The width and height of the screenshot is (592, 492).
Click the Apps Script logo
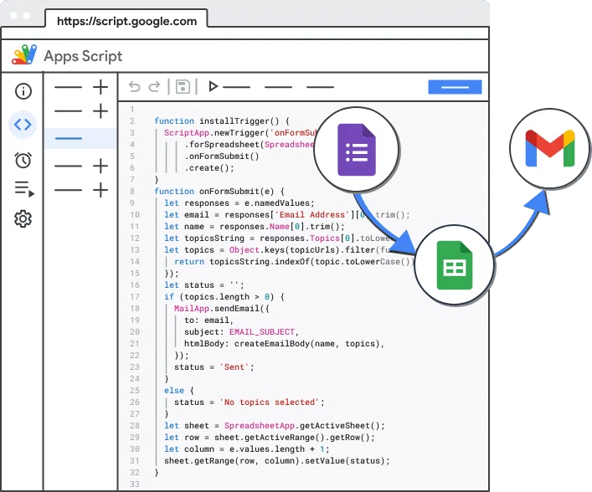click(24, 55)
